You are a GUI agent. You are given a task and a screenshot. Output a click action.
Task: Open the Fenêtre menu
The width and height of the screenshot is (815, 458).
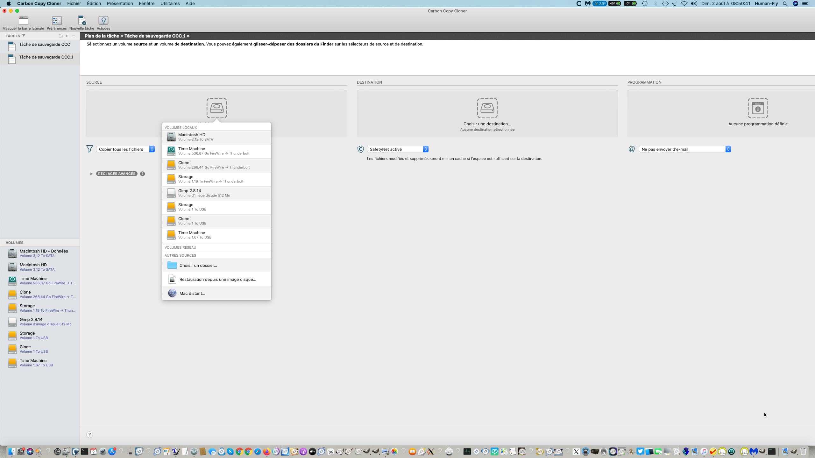[x=146, y=3]
